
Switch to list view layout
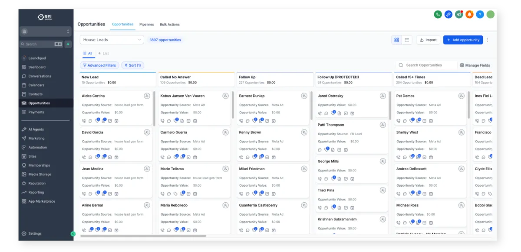click(x=407, y=40)
